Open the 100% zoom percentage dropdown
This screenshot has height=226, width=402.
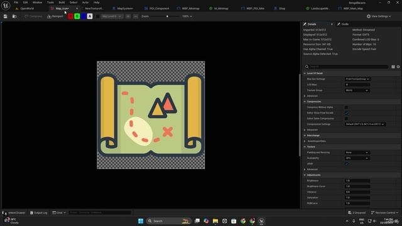tap(187, 16)
